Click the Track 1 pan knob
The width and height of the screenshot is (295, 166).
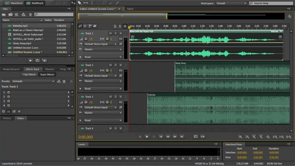(x=107, y=39)
